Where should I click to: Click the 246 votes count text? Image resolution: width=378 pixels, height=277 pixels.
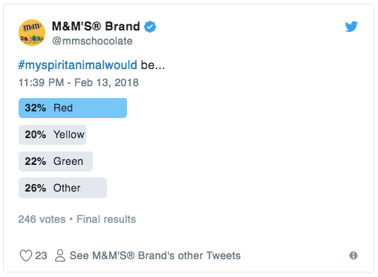point(42,219)
